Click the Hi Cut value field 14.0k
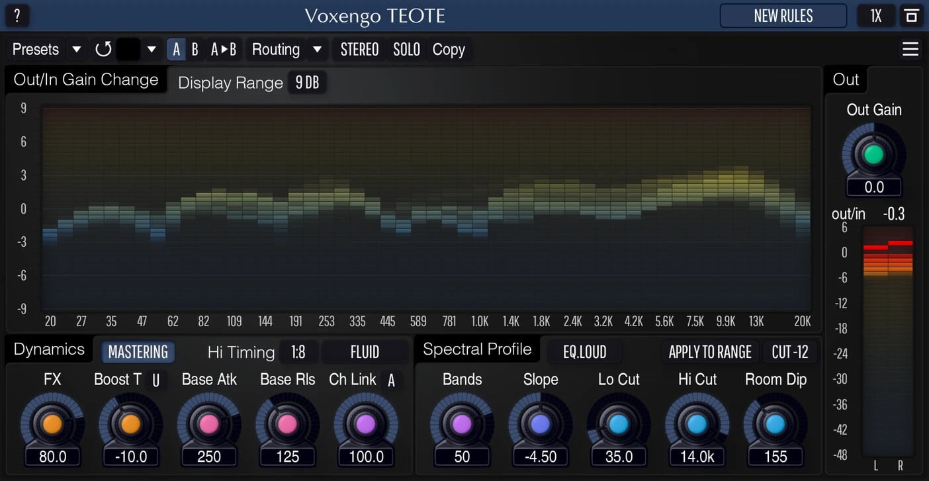The height and width of the screenshot is (481, 929). (697, 457)
